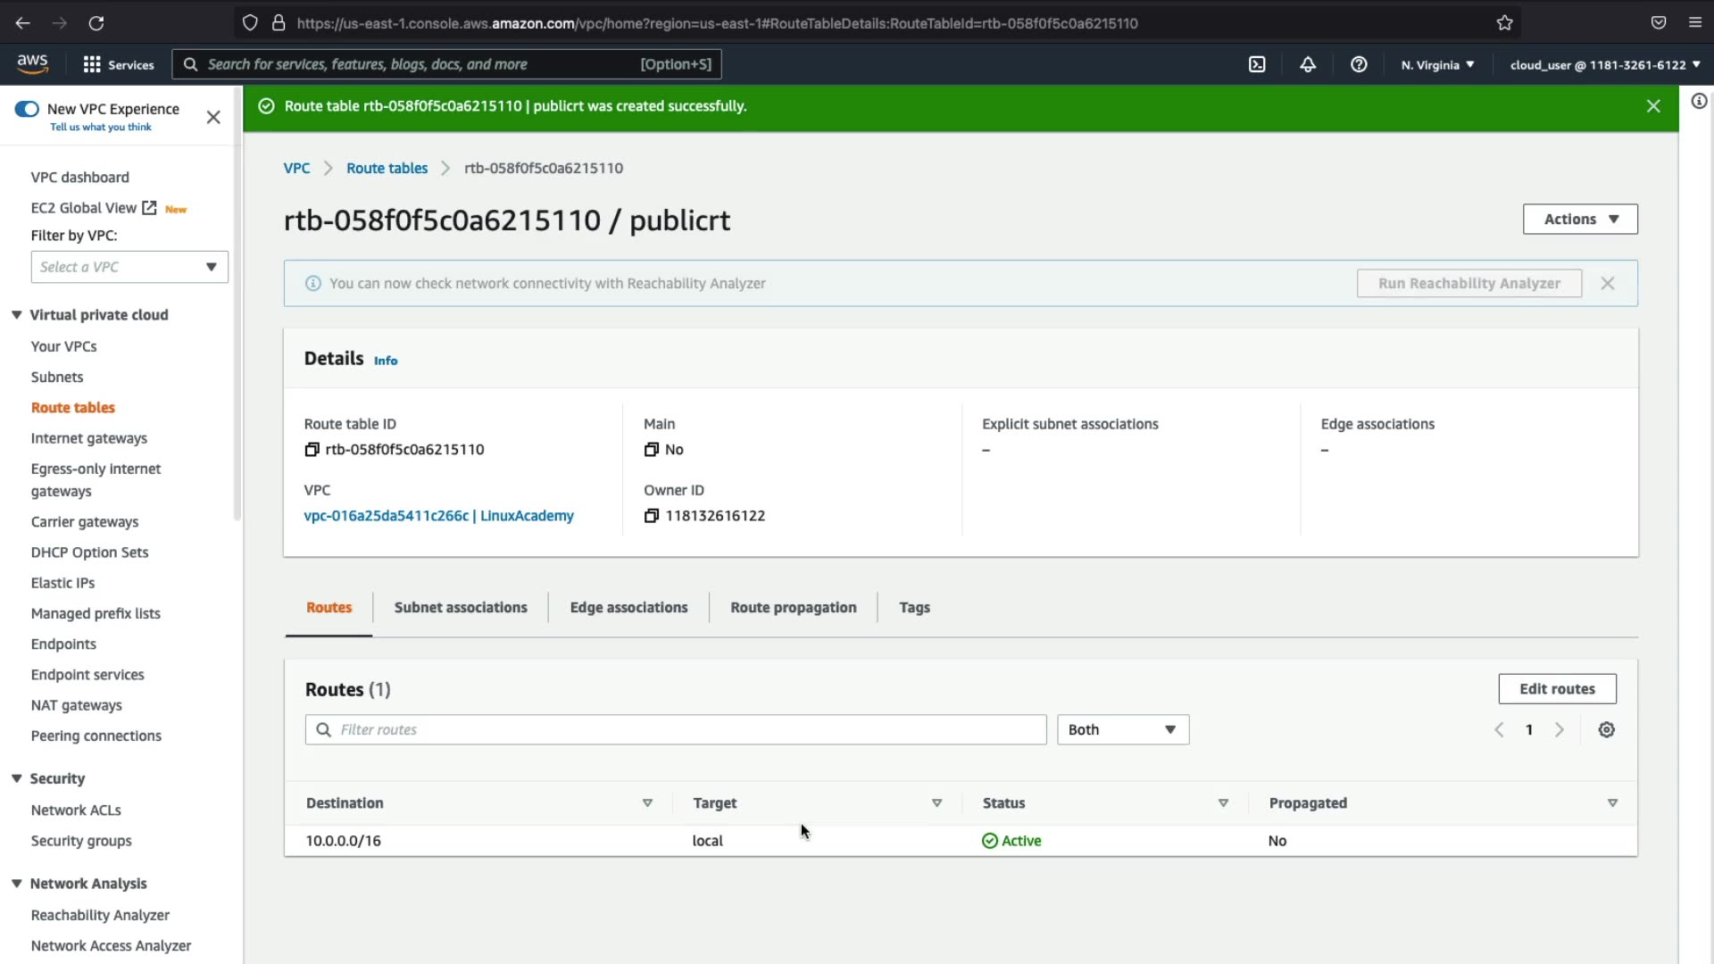This screenshot has width=1714, height=964.
Task: Copy the Owner ID value
Action: [x=652, y=516]
